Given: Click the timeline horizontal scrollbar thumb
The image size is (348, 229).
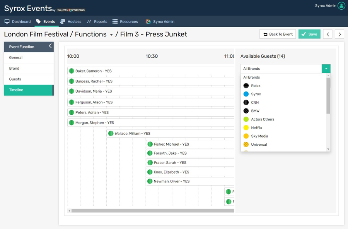Looking at the screenshot, I should pos(153,210).
